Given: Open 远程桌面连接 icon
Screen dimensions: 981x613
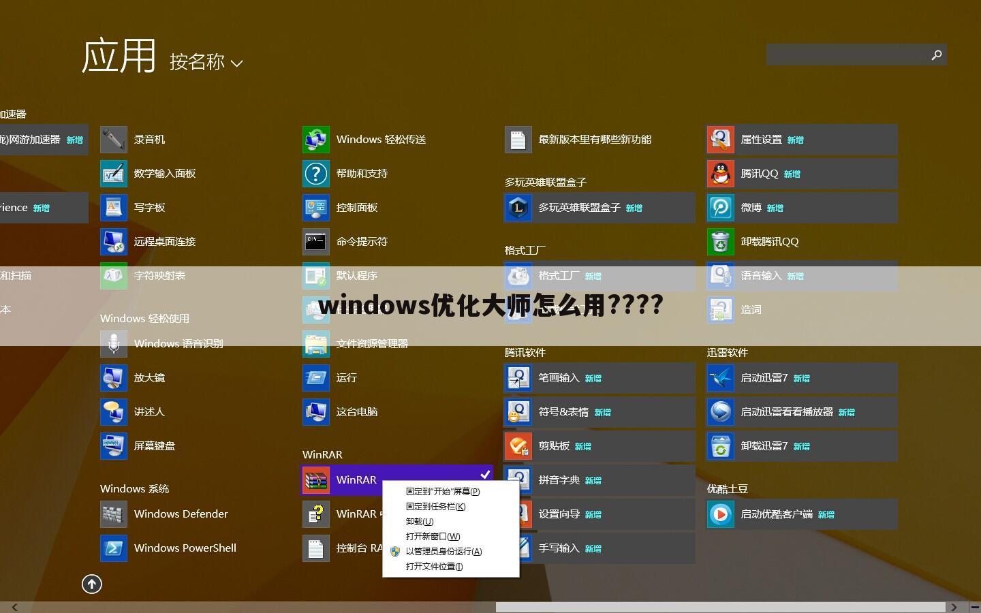Looking at the screenshot, I should (113, 242).
